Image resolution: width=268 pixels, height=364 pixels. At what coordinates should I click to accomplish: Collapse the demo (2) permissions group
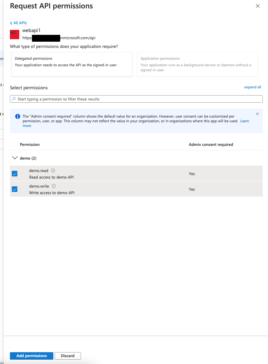[15, 158]
